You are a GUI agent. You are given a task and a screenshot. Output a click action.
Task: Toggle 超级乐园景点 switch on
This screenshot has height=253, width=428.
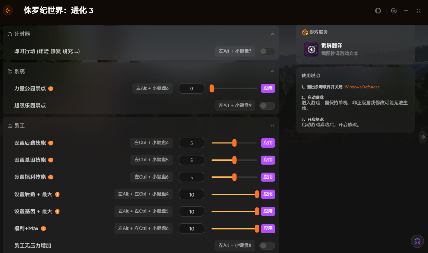(267, 106)
